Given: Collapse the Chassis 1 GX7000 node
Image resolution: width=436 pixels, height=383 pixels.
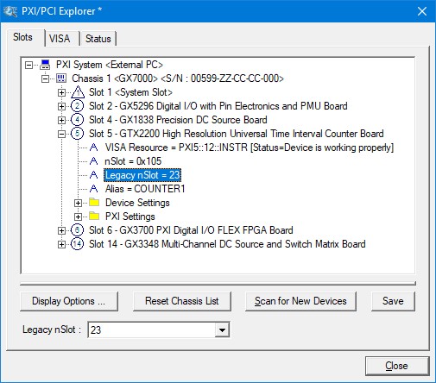Looking at the screenshot, I should tap(45, 78).
